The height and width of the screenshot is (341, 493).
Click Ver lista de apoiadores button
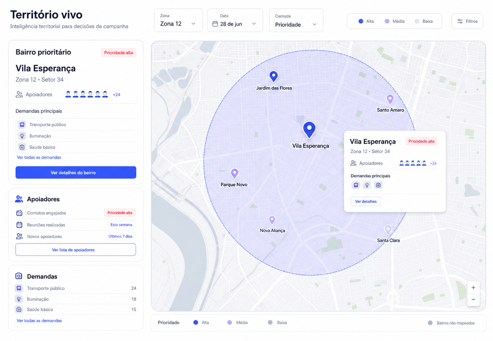tap(76, 250)
